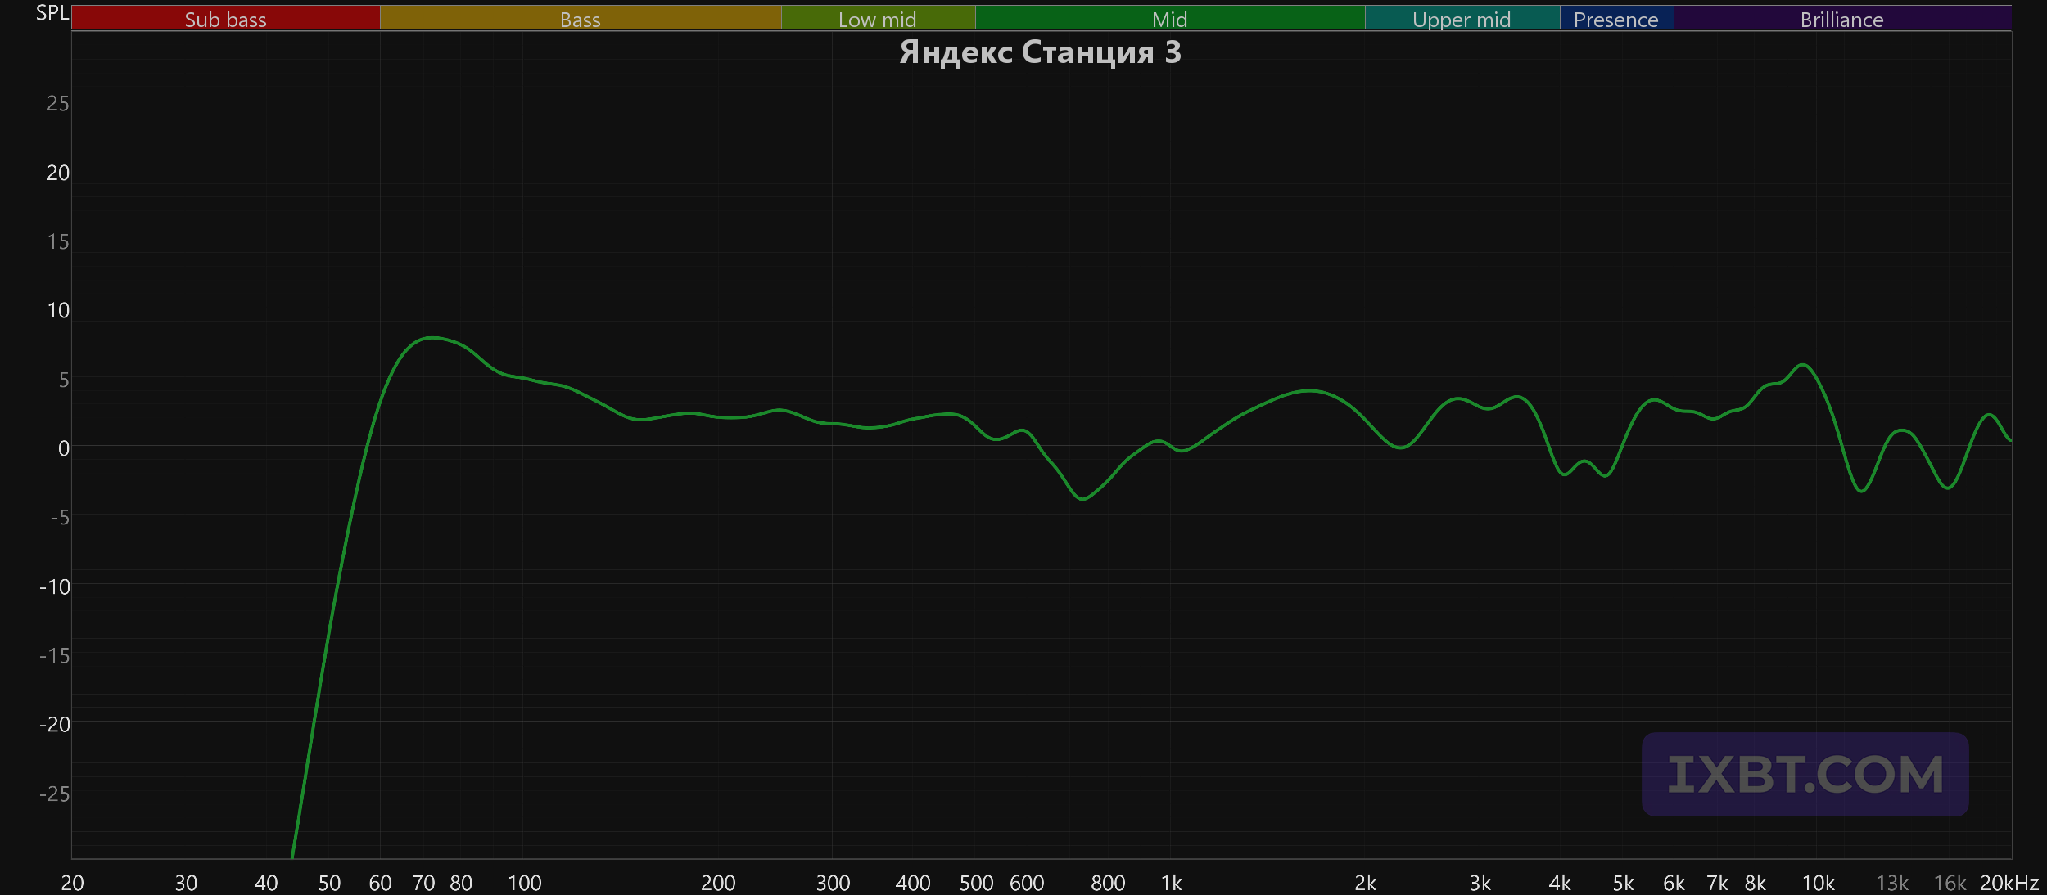Screen dimensions: 2047x895
Task: Click the -10 dB axis value
Action: point(55,587)
